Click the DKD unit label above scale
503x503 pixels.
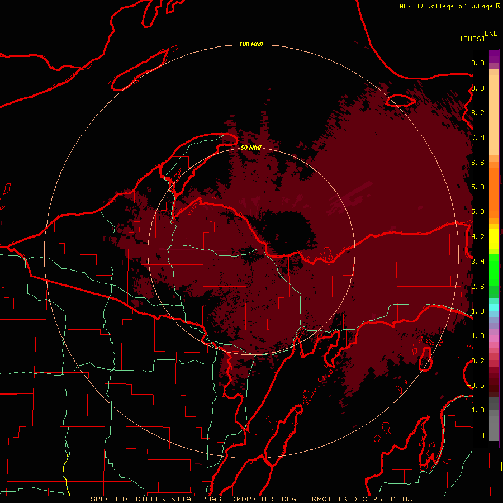point(491,34)
